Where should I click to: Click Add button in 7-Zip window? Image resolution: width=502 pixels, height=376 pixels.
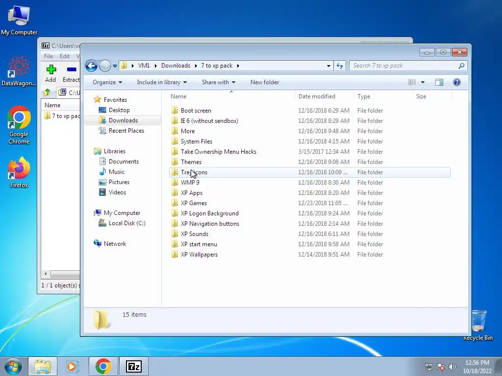point(50,73)
